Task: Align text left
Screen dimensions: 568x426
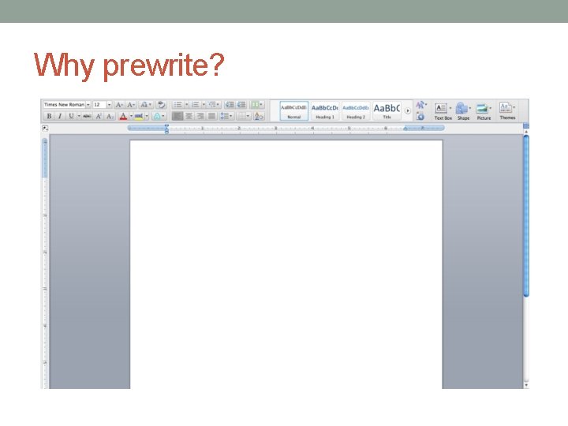Action: tap(177, 116)
